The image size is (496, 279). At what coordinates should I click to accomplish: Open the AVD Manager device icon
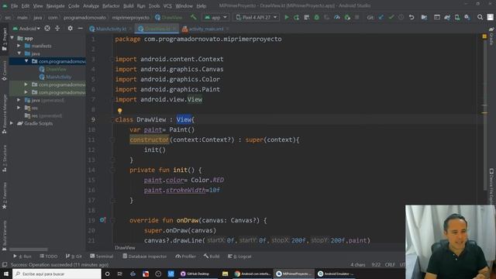coord(457,17)
